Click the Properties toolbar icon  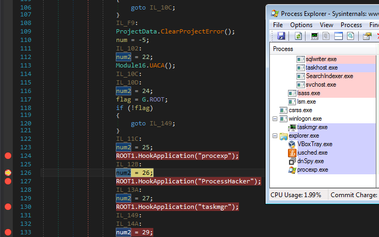[x=367, y=36]
